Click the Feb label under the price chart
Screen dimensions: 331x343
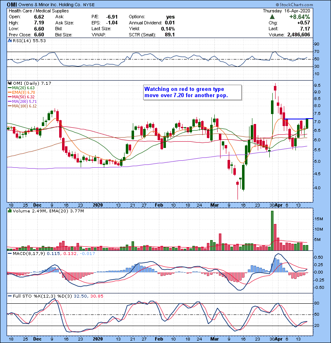[159, 205]
